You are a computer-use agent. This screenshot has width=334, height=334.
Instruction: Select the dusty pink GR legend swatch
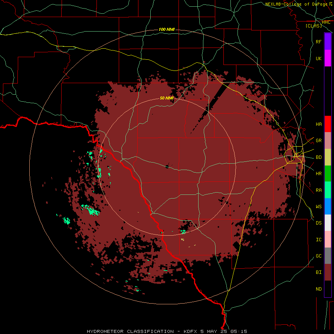click(x=328, y=141)
